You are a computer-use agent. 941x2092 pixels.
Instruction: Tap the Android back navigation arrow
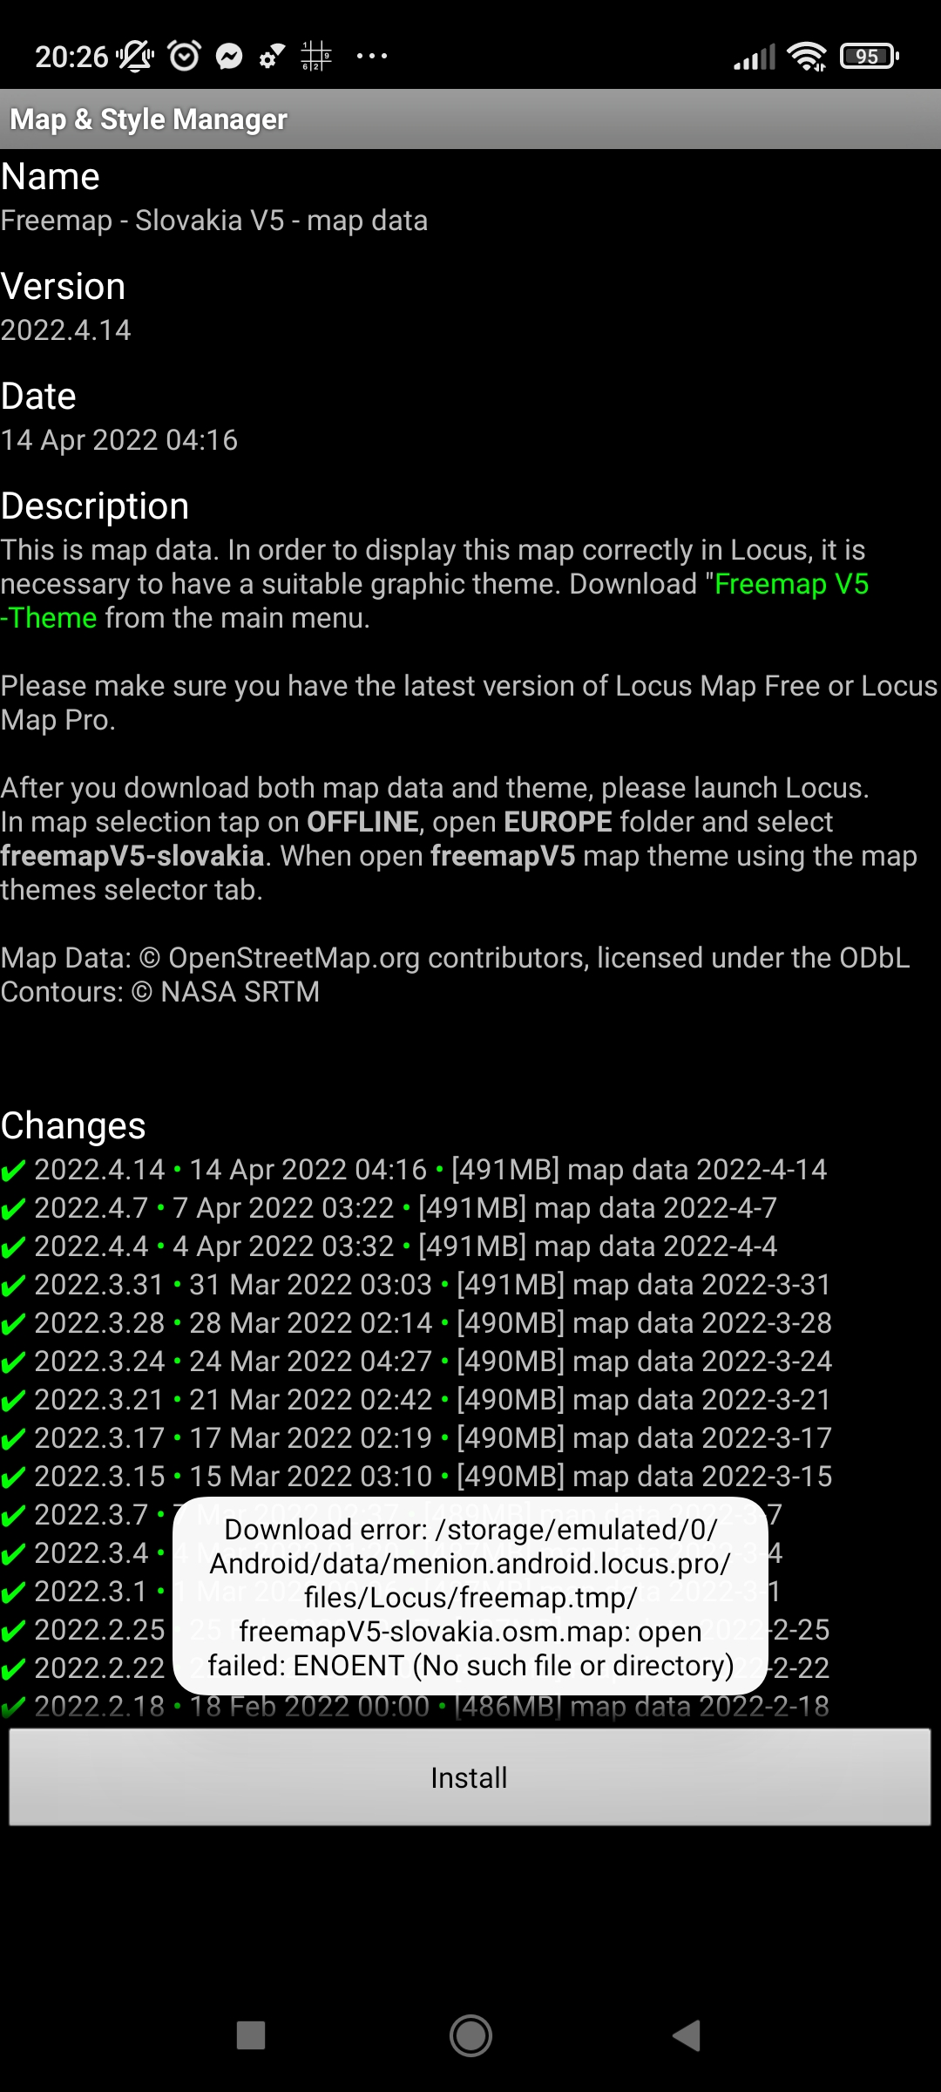click(x=687, y=2036)
